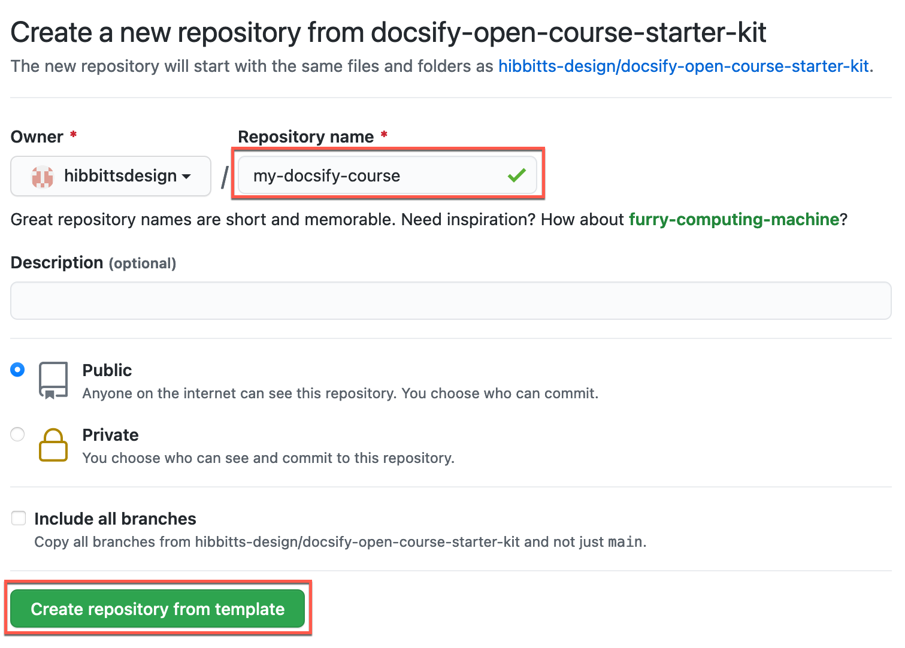Select the Private radio button

[x=18, y=434]
